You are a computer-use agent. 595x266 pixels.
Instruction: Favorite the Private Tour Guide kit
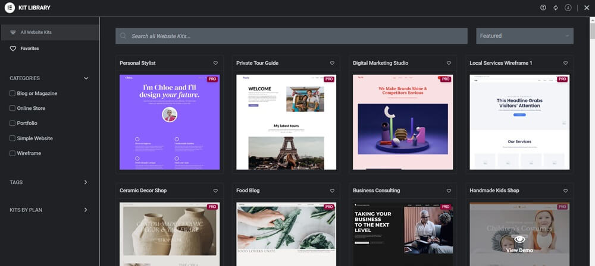[332, 63]
